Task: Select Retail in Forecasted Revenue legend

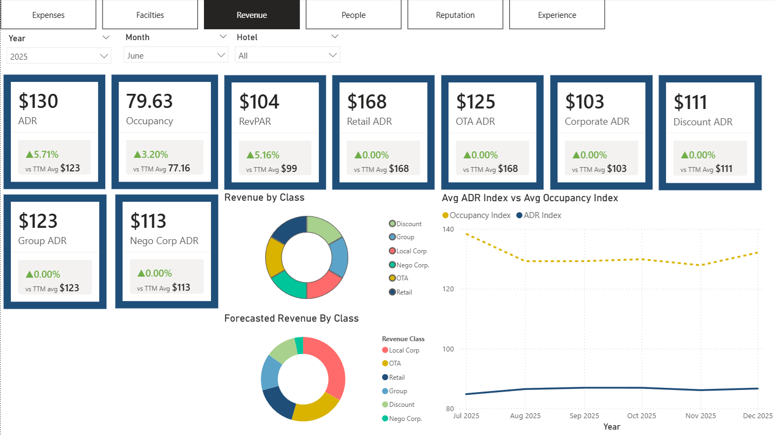Action: (x=394, y=378)
